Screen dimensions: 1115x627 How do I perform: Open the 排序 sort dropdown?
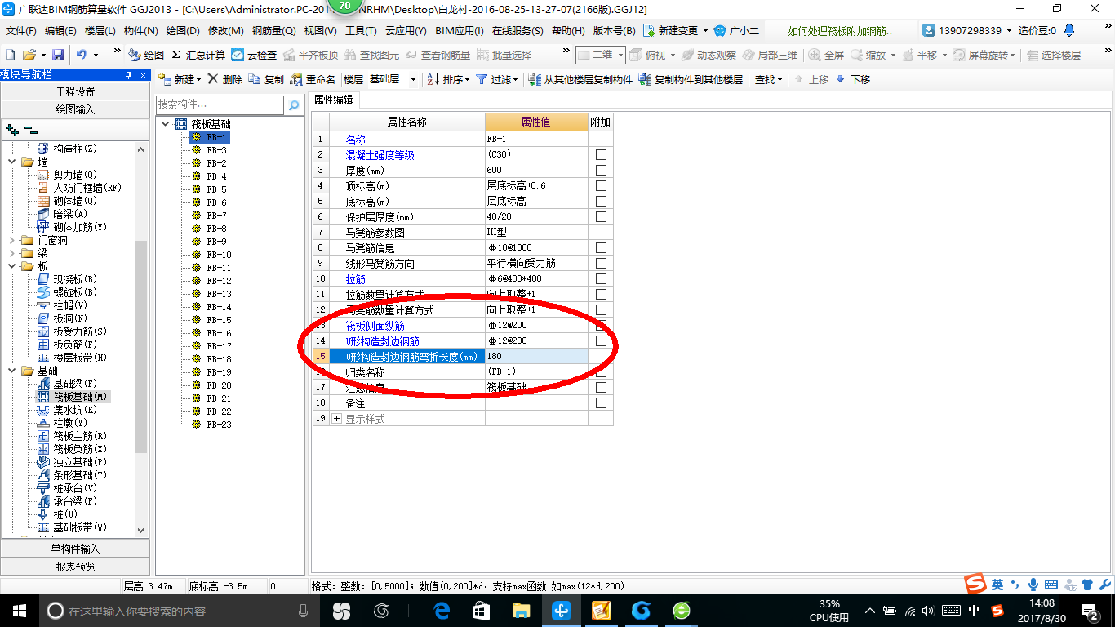448,79
